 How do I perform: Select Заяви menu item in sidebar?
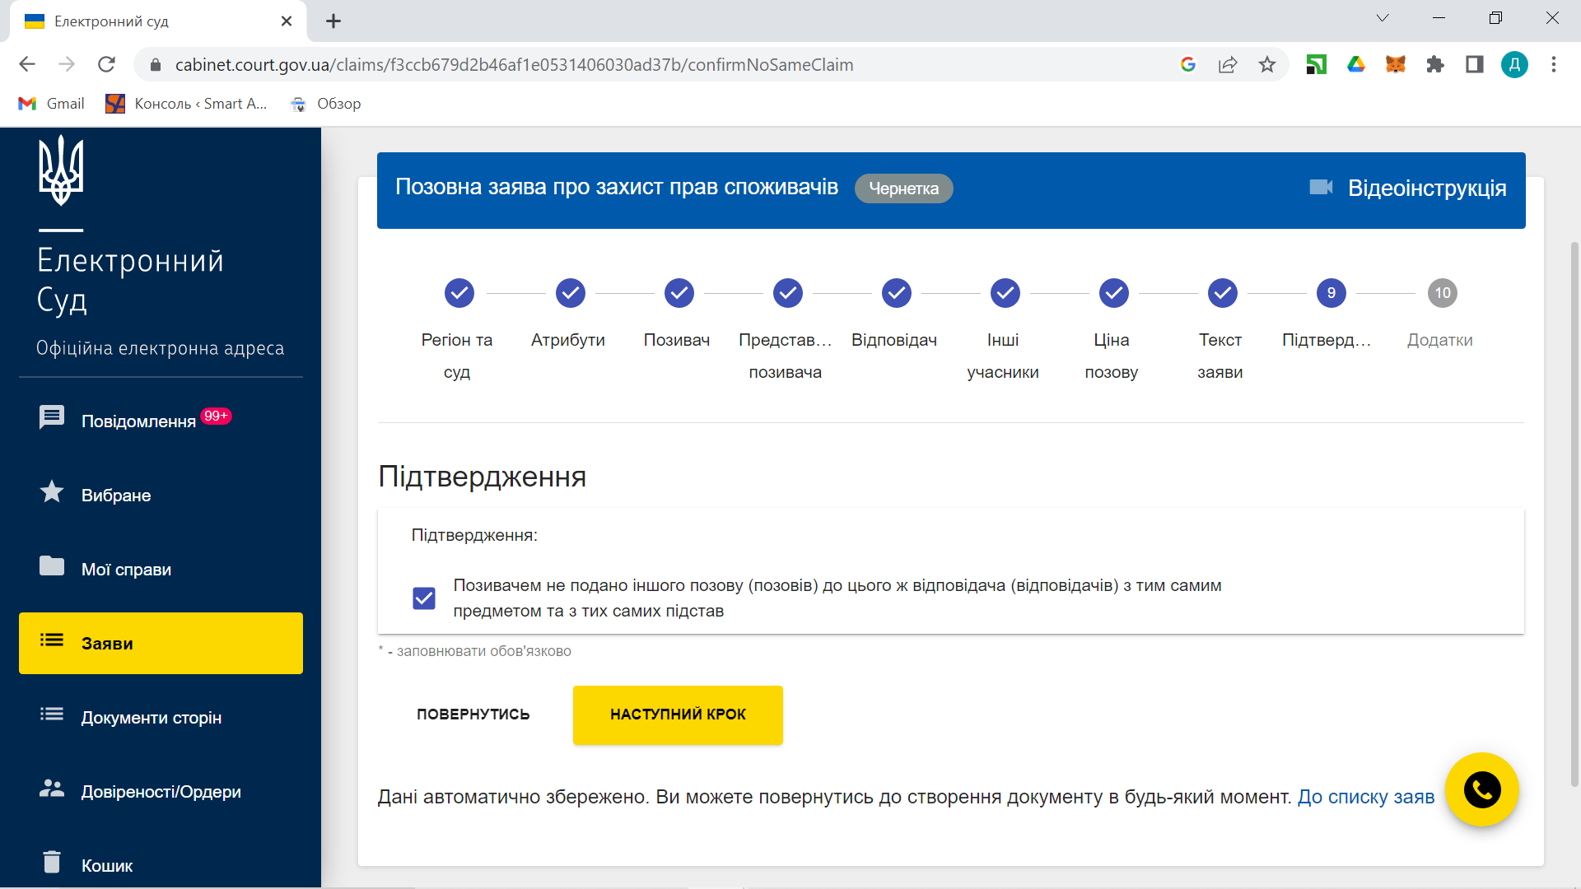(161, 643)
